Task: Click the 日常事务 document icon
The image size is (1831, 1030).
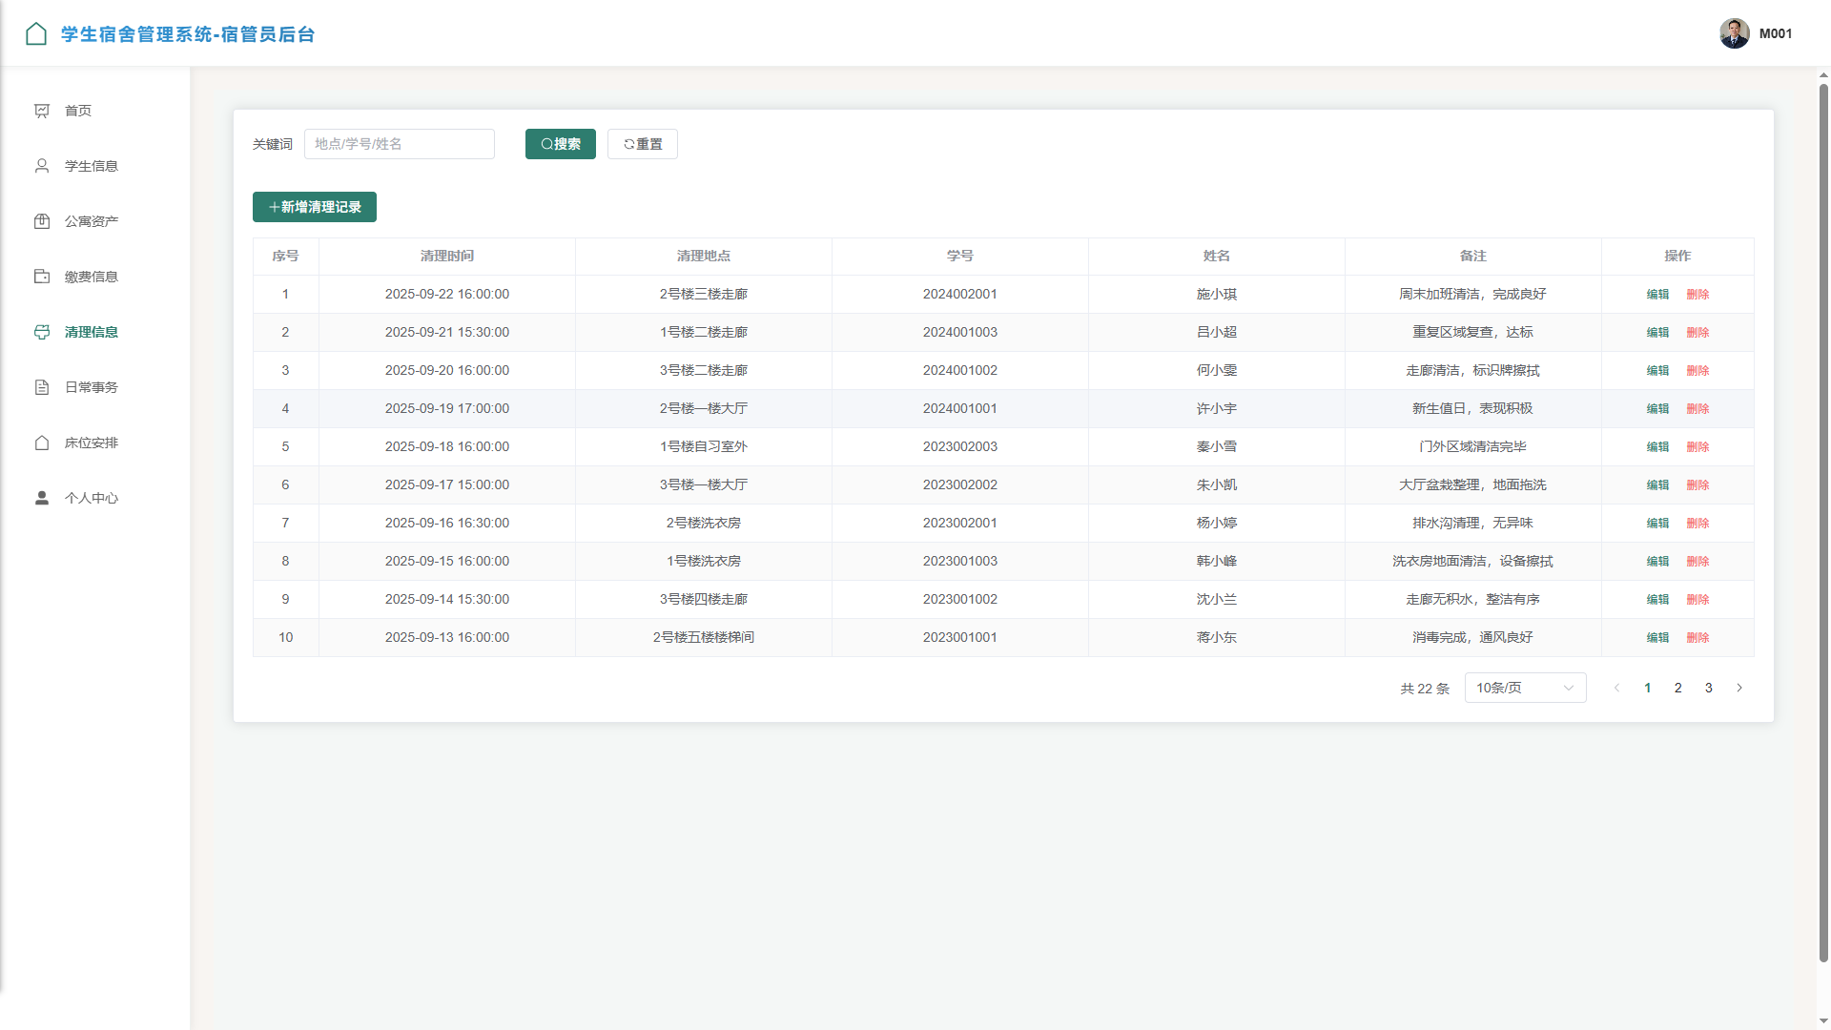Action: [x=42, y=387]
